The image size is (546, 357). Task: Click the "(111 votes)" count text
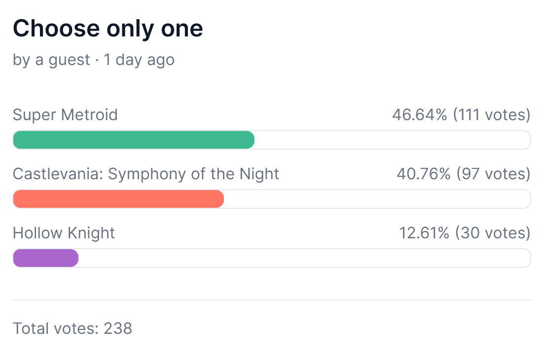492,115
